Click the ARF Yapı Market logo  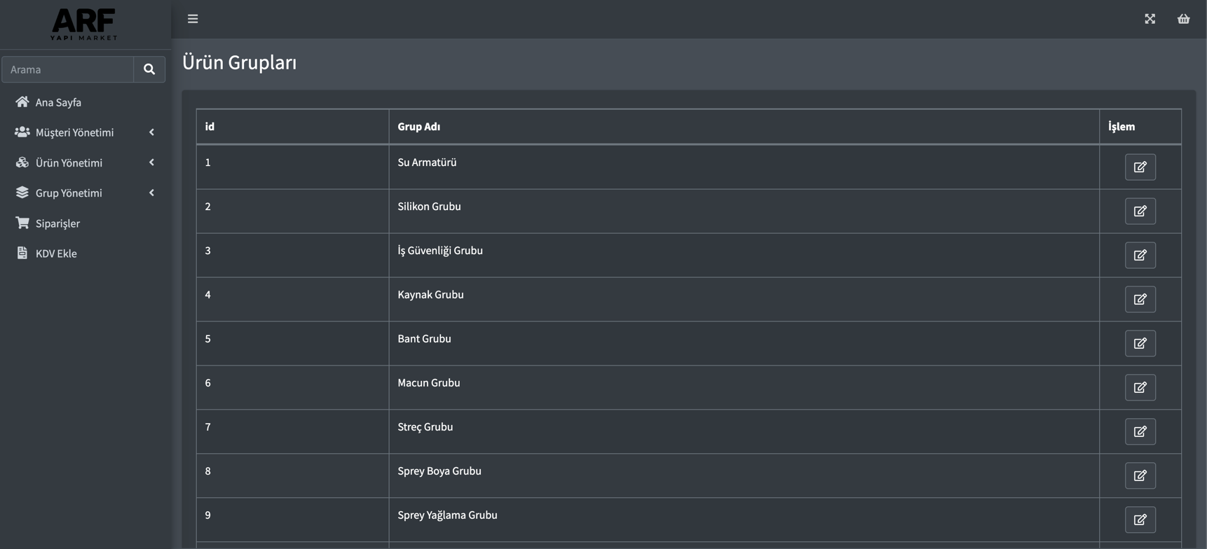pyautogui.click(x=84, y=25)
